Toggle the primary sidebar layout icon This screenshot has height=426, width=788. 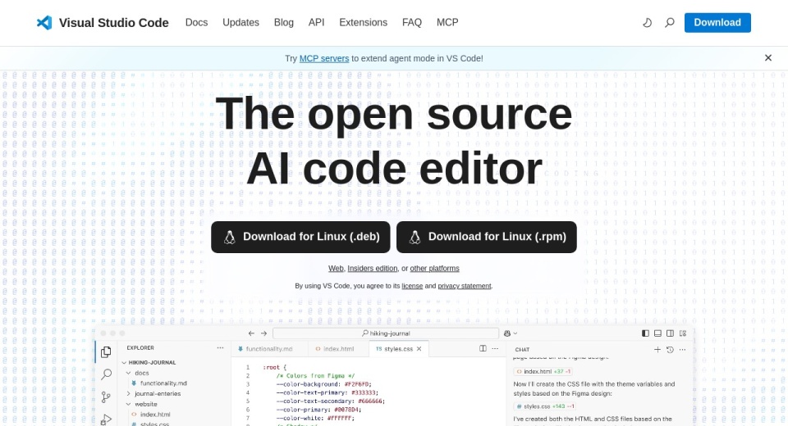click(645, 333)
